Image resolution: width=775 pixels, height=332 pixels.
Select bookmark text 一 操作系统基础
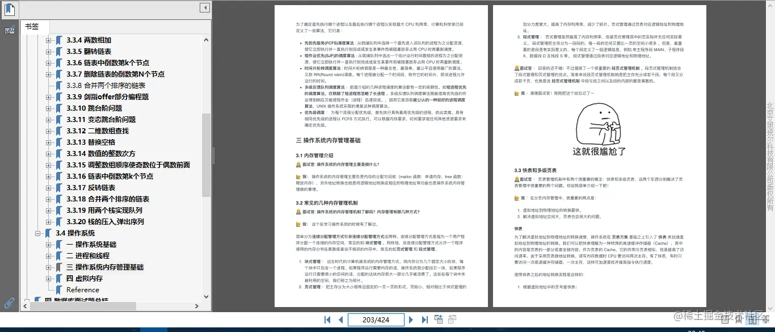click(91, 245)
